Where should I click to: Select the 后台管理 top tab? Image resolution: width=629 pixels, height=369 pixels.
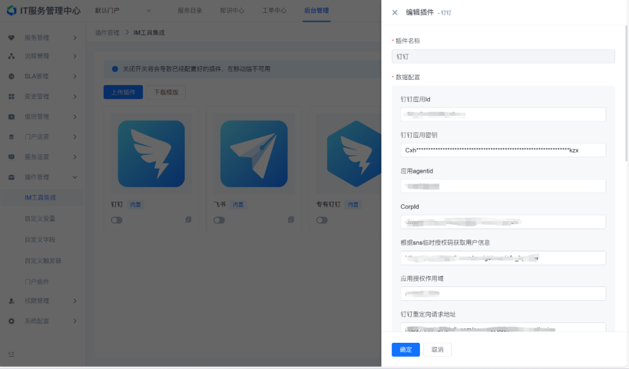click(x=316, y=10)
